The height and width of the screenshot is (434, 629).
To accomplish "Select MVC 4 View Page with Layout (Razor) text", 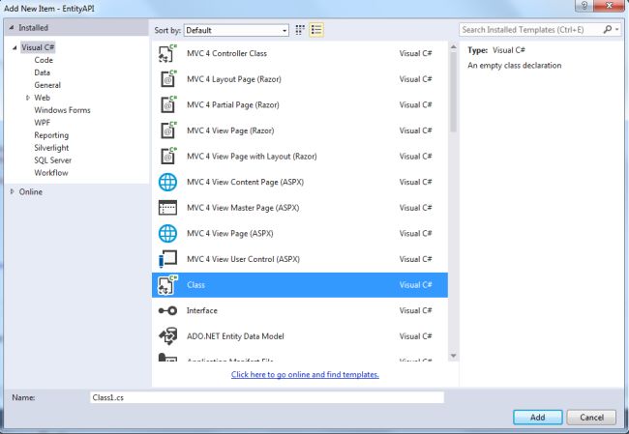I will point(252,156).
